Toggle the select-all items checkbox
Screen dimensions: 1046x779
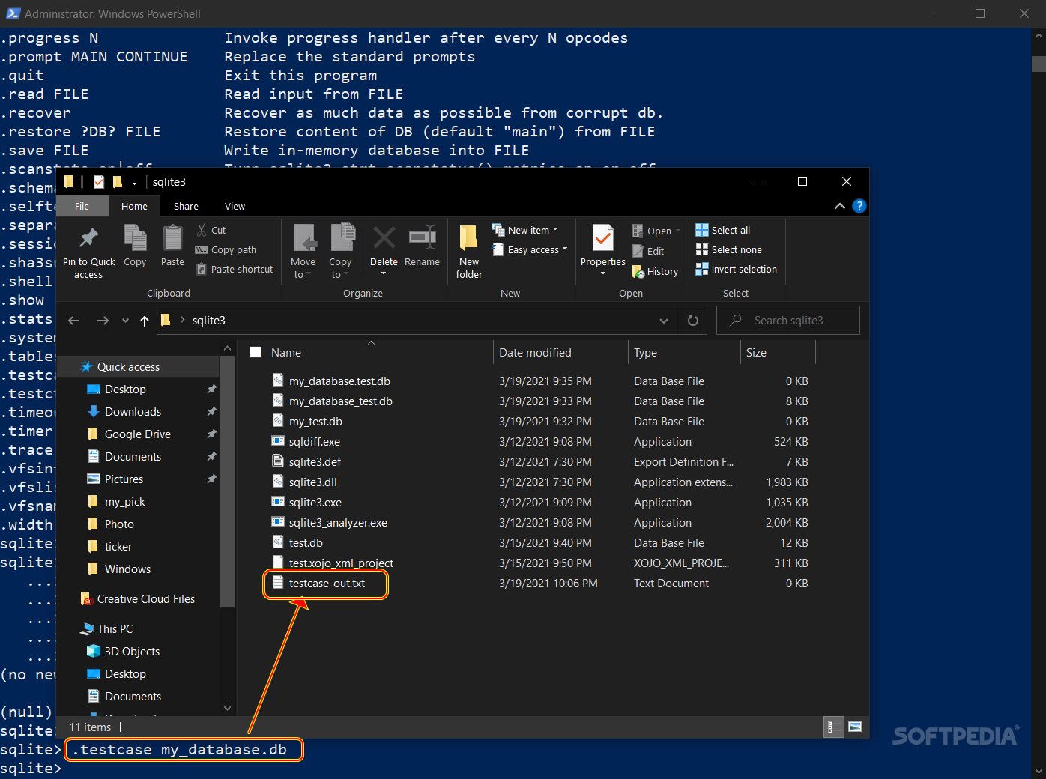256,352
